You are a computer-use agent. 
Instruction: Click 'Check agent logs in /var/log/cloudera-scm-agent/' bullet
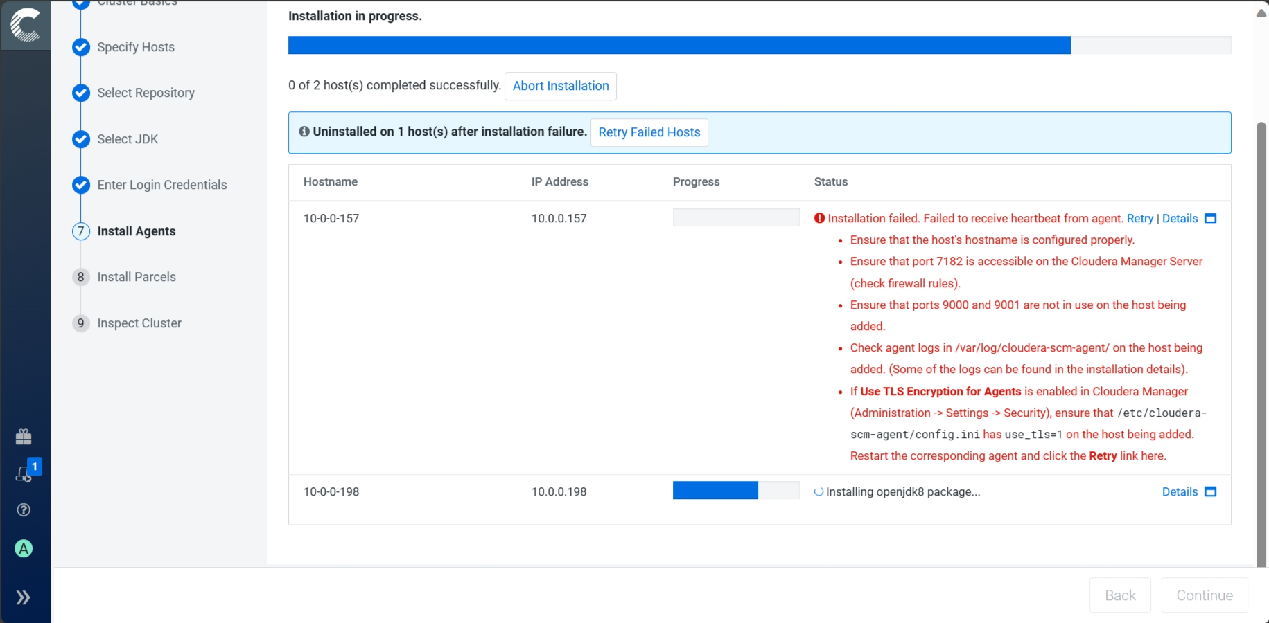1026,359
